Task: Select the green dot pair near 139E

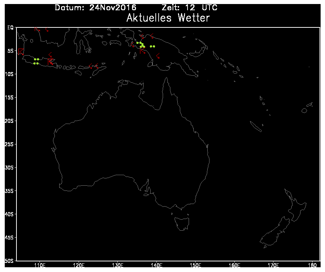Action: pos(152,46)
